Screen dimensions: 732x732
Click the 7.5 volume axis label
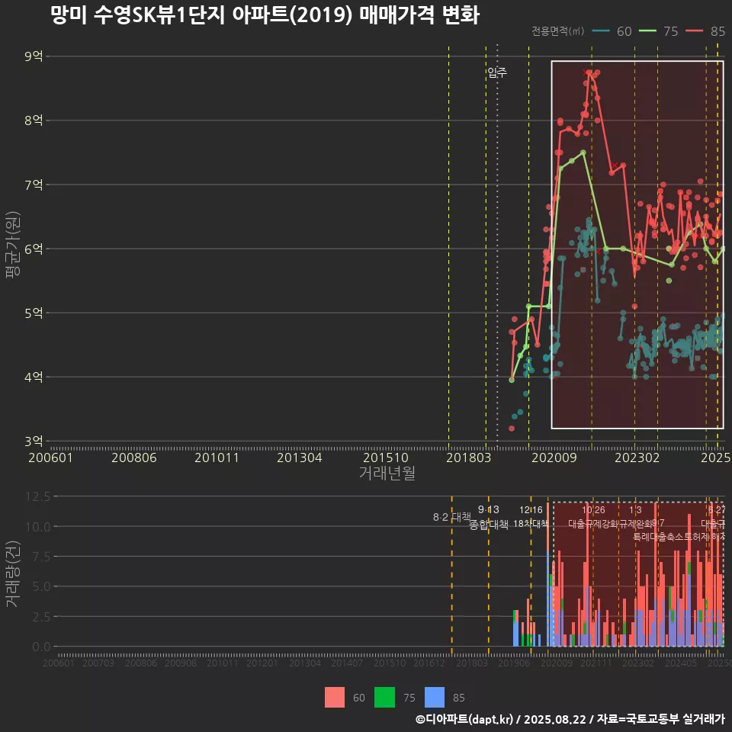tap(41, 557)
